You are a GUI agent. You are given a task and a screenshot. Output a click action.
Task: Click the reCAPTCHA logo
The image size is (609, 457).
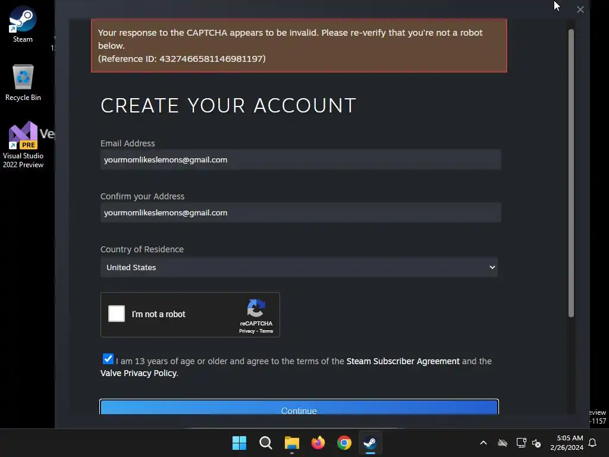pos(256,308)
